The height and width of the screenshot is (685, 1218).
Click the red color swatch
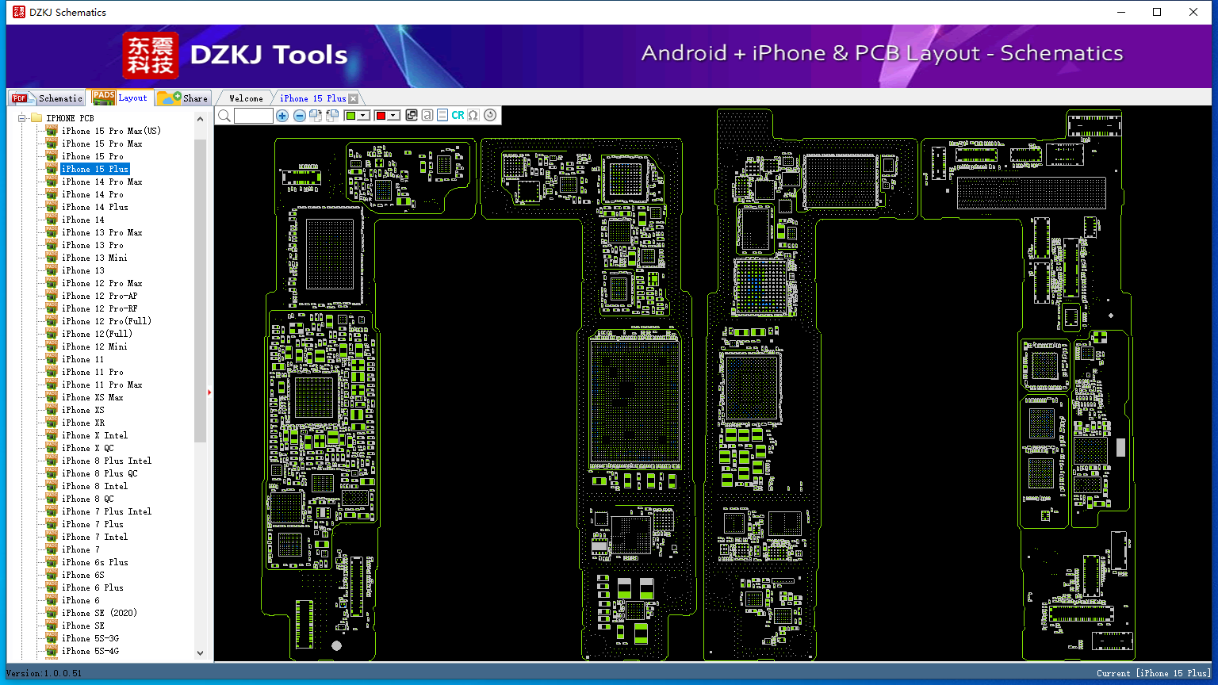point(381,116)
